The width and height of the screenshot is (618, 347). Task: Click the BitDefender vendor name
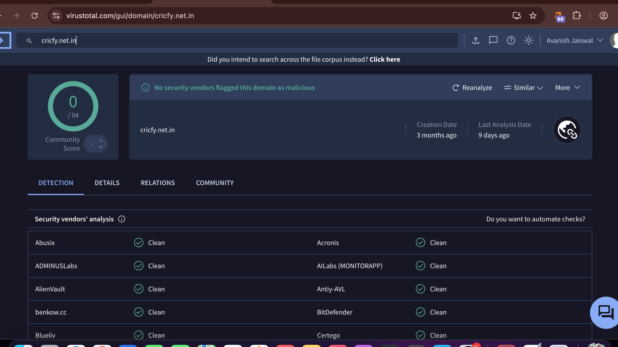pos(334,312)
